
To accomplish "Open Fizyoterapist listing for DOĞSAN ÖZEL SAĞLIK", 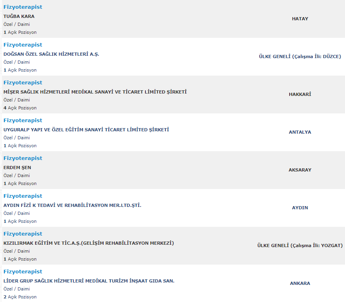I will point(23,45).
